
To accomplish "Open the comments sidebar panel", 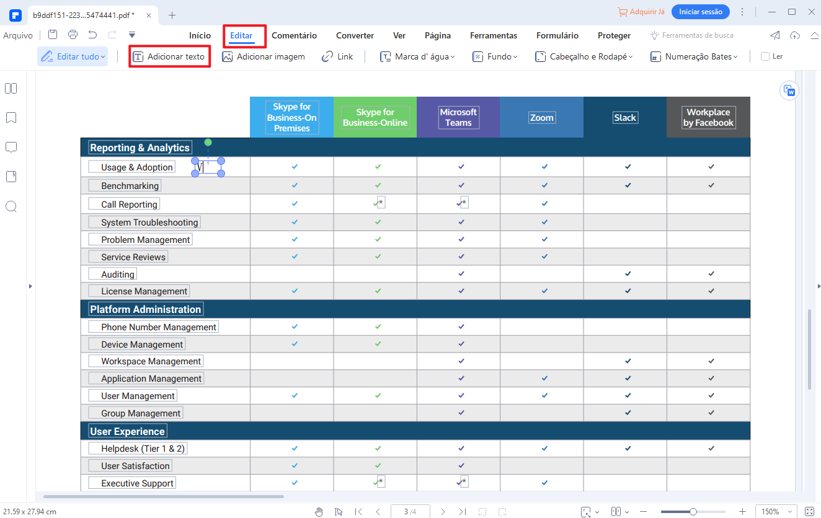I will click(x=11, y=147).
